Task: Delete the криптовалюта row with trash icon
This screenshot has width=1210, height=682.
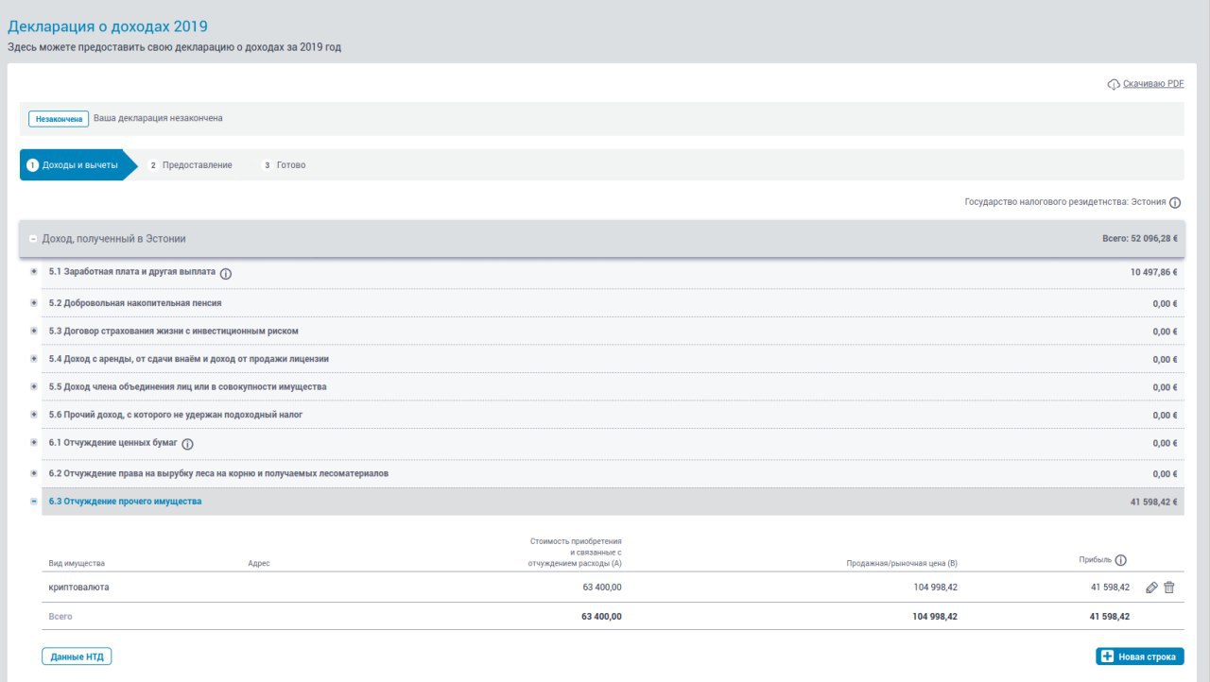Action: [1169, 588]
